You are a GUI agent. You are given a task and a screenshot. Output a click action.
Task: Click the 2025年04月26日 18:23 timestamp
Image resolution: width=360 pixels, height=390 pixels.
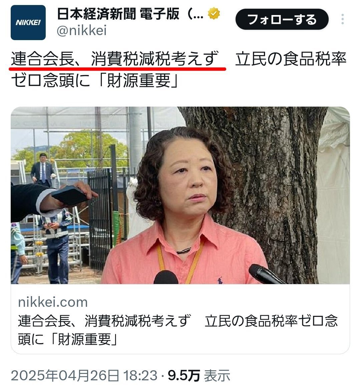tap(84, 375)
